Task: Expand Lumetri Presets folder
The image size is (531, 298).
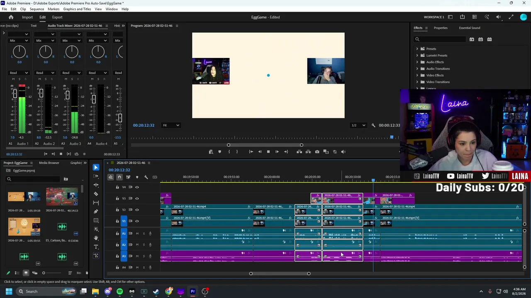Action: tap(417, 55)
